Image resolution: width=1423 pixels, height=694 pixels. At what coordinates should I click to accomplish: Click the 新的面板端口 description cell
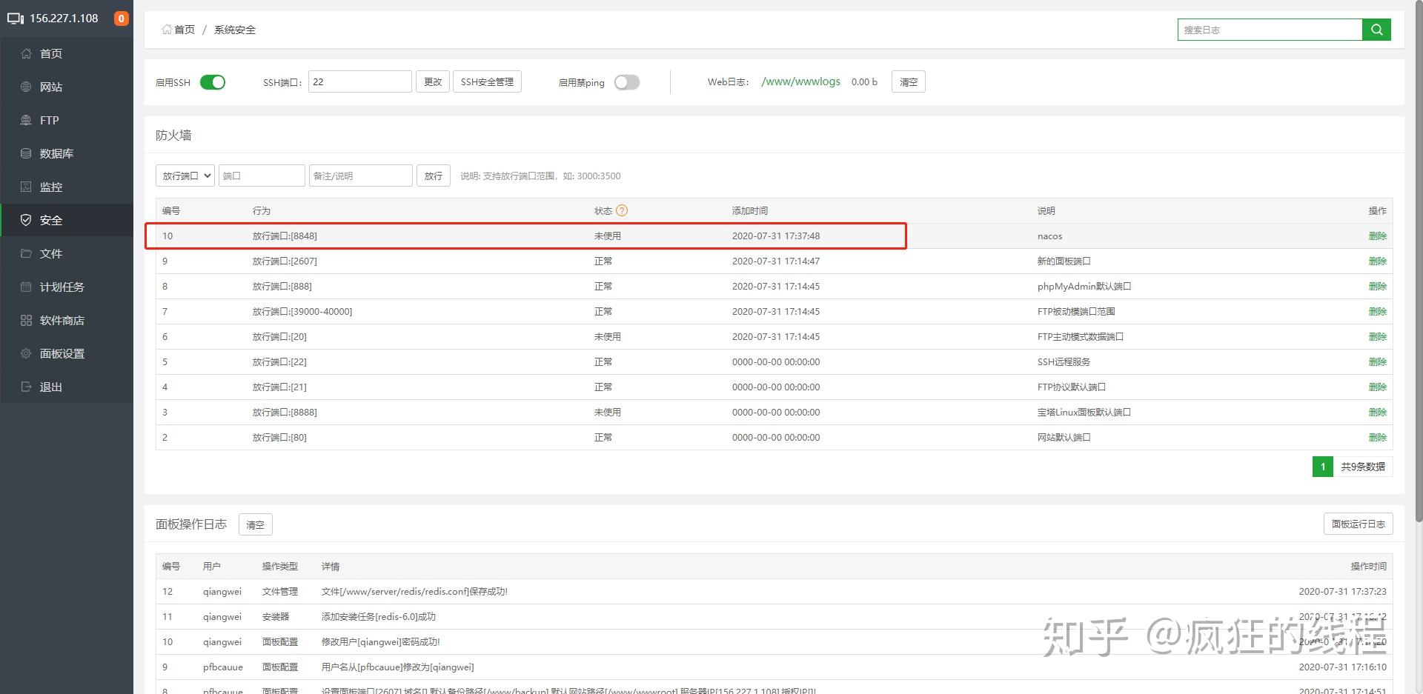(x=1064, y=261)
